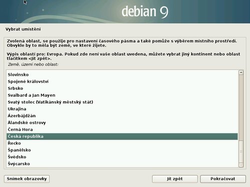Click the scrollbar down arrow

(x=241, y=165)
